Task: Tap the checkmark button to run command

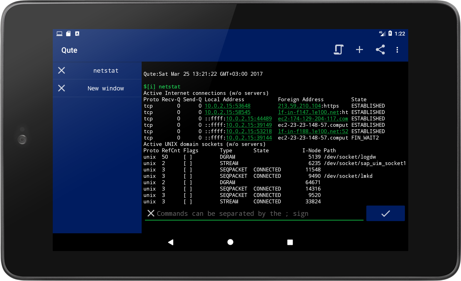Action: (385, 213)
